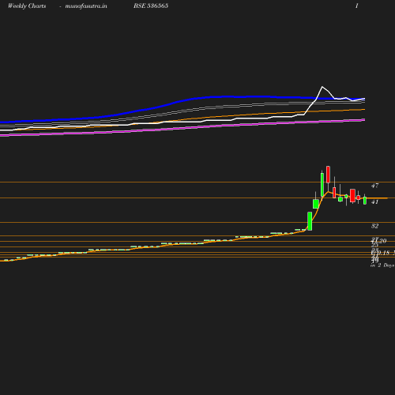Click the "Weekly Charts" title text
The height and width of the screenshot is (395, 395).
pos(27,6)
